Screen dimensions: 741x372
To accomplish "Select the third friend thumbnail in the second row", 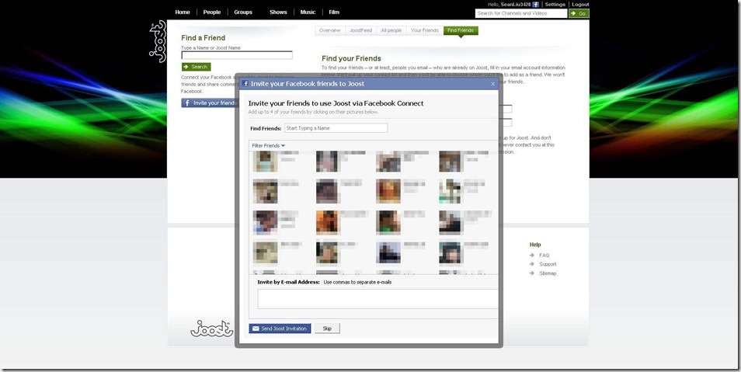I will [x=388, y=191].
